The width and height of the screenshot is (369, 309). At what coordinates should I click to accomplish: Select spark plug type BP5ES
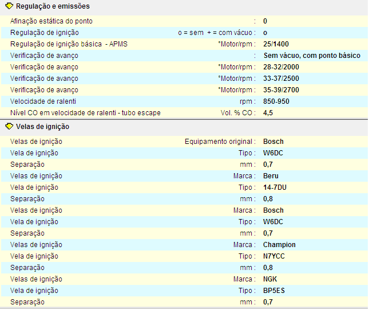[274, 291]
